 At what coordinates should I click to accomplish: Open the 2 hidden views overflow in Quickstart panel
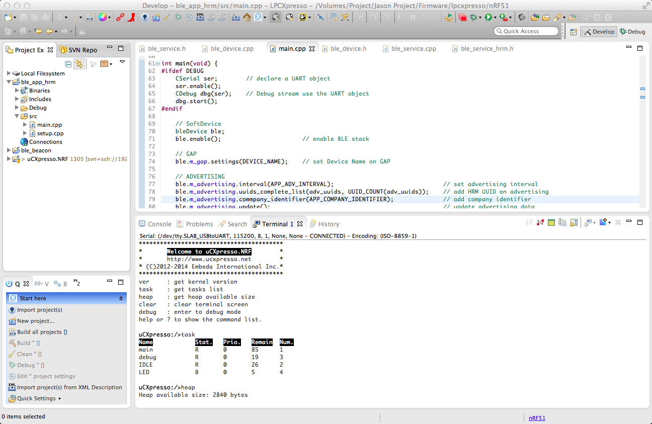pos(77,283)
